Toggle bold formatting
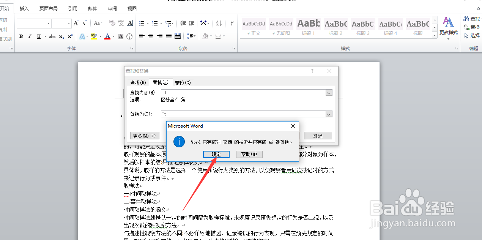This screenshot has width=482, height=240. pyautogui.click(x=21, y=36)
